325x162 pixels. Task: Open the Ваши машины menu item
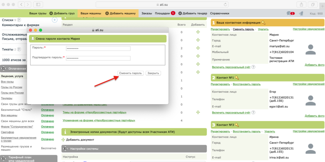click(91, 13)
